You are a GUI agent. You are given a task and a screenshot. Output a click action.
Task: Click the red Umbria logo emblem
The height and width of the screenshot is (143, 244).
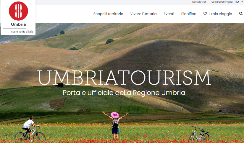tap(18, 11)
